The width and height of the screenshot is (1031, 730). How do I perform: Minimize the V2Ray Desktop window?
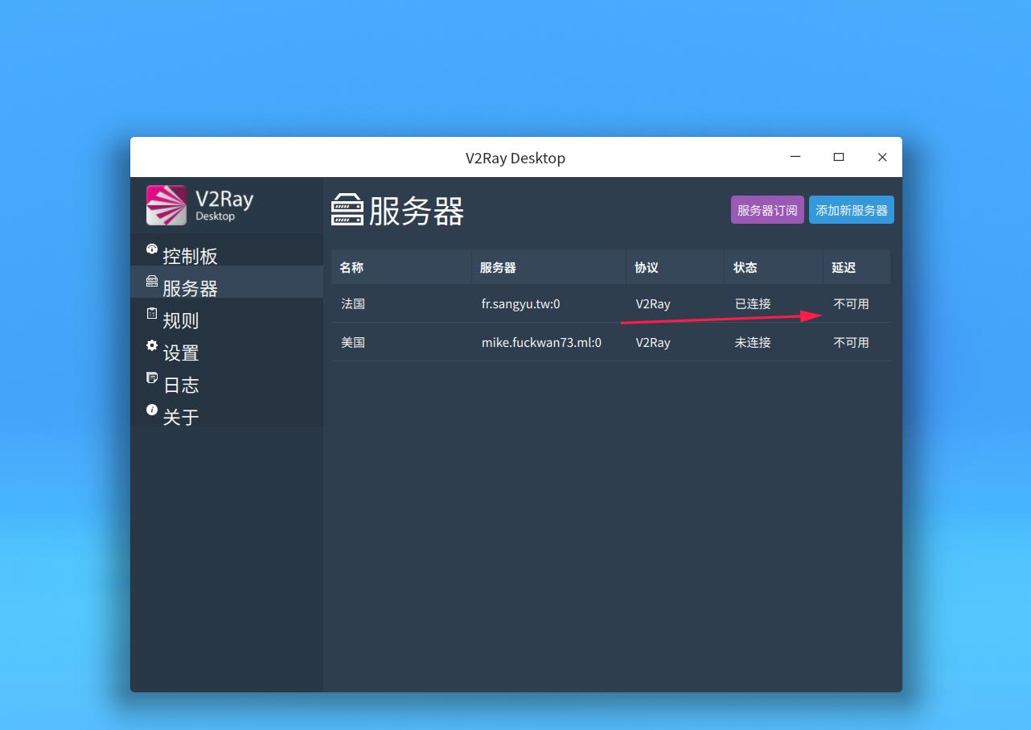tap(795, 157)
